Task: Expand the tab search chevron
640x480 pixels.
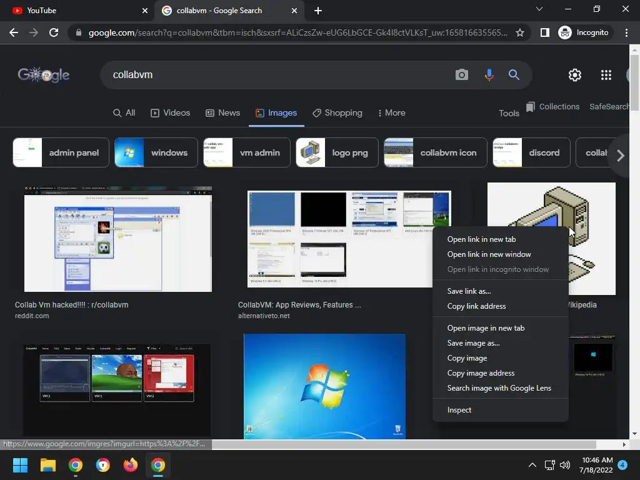Action: coord(539,9)
